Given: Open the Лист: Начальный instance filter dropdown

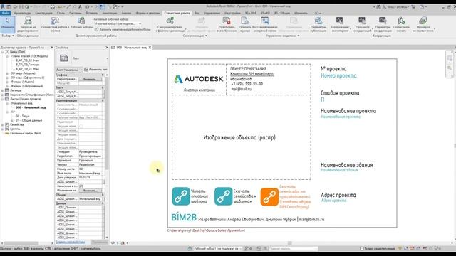Looking at the screenshot, I should (69, 70).
